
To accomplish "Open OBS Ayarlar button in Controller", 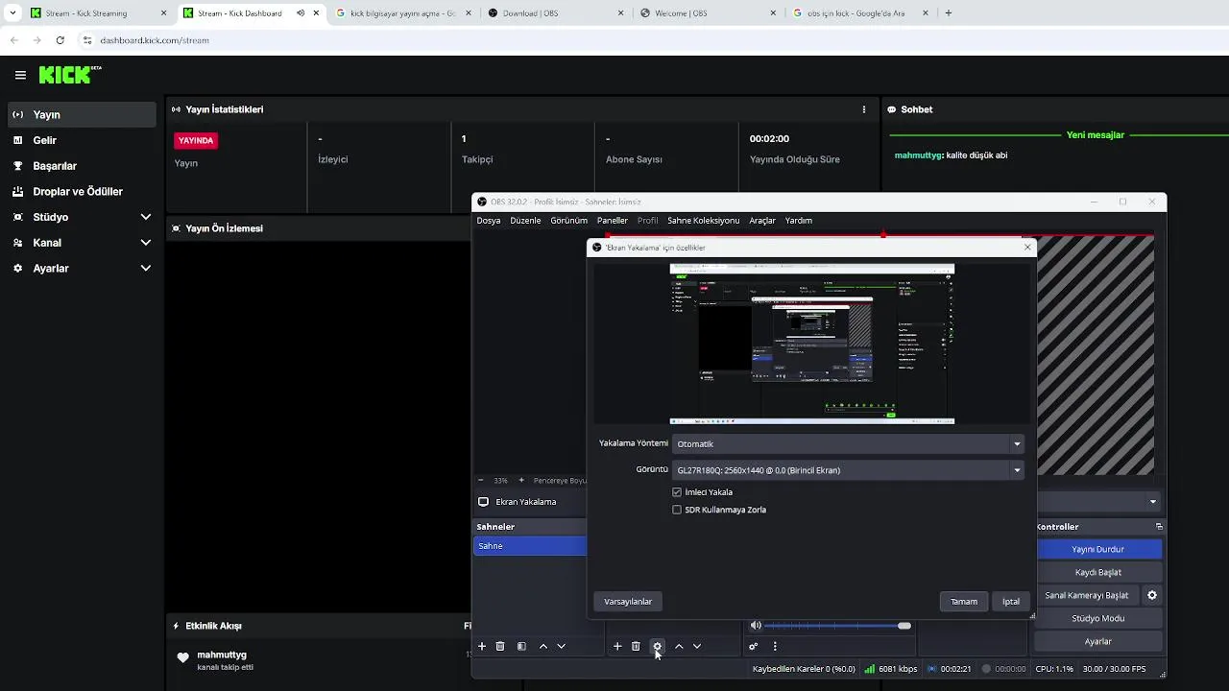I will (1098, 641).
